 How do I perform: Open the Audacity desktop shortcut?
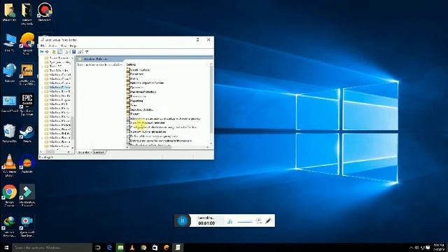pyautogui.click(x=27, y=164)
